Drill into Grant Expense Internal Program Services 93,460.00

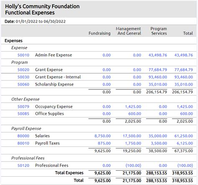157,77
